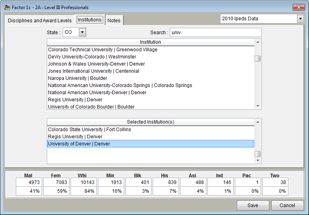The height and width of the screenshot is (215, 309).
Task: Click the Whi percentage cell 84%
Action: (x=84, y=191)
